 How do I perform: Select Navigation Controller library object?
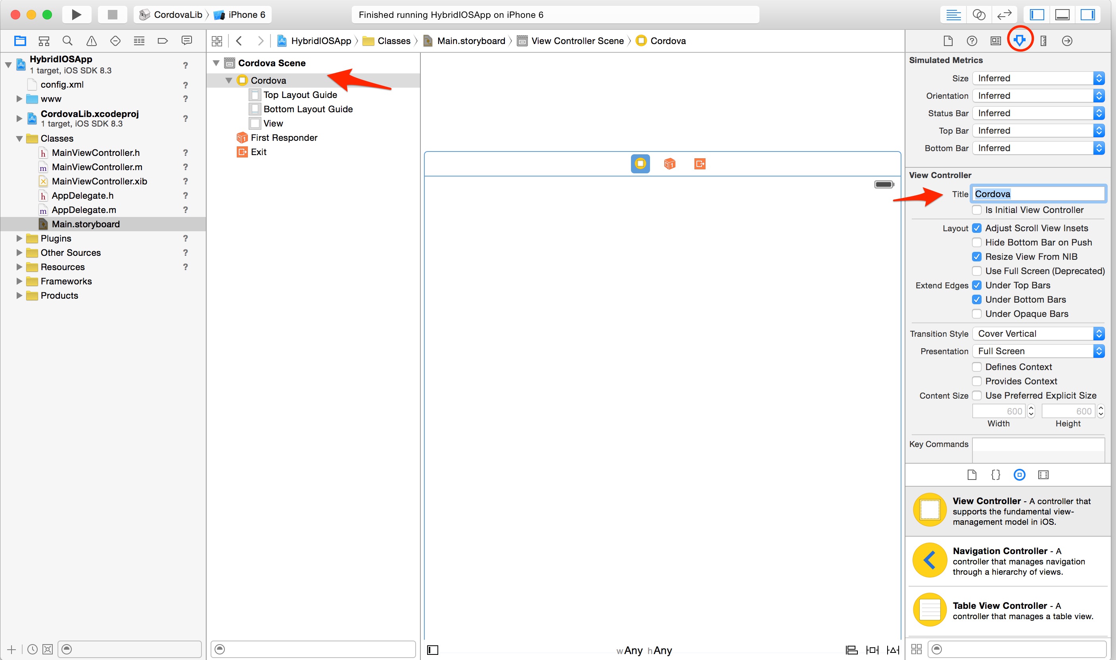(x=1008, y=561)
